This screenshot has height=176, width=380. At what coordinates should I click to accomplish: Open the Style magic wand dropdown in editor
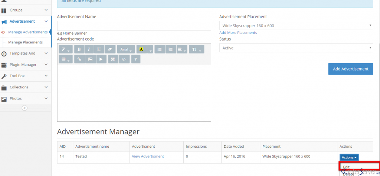(65, 49)
